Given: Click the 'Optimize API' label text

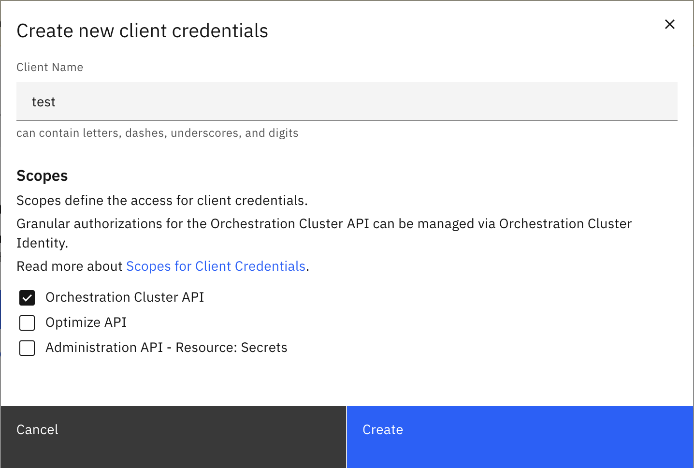Looking at the screenshot, I should (x=86, y=322).
